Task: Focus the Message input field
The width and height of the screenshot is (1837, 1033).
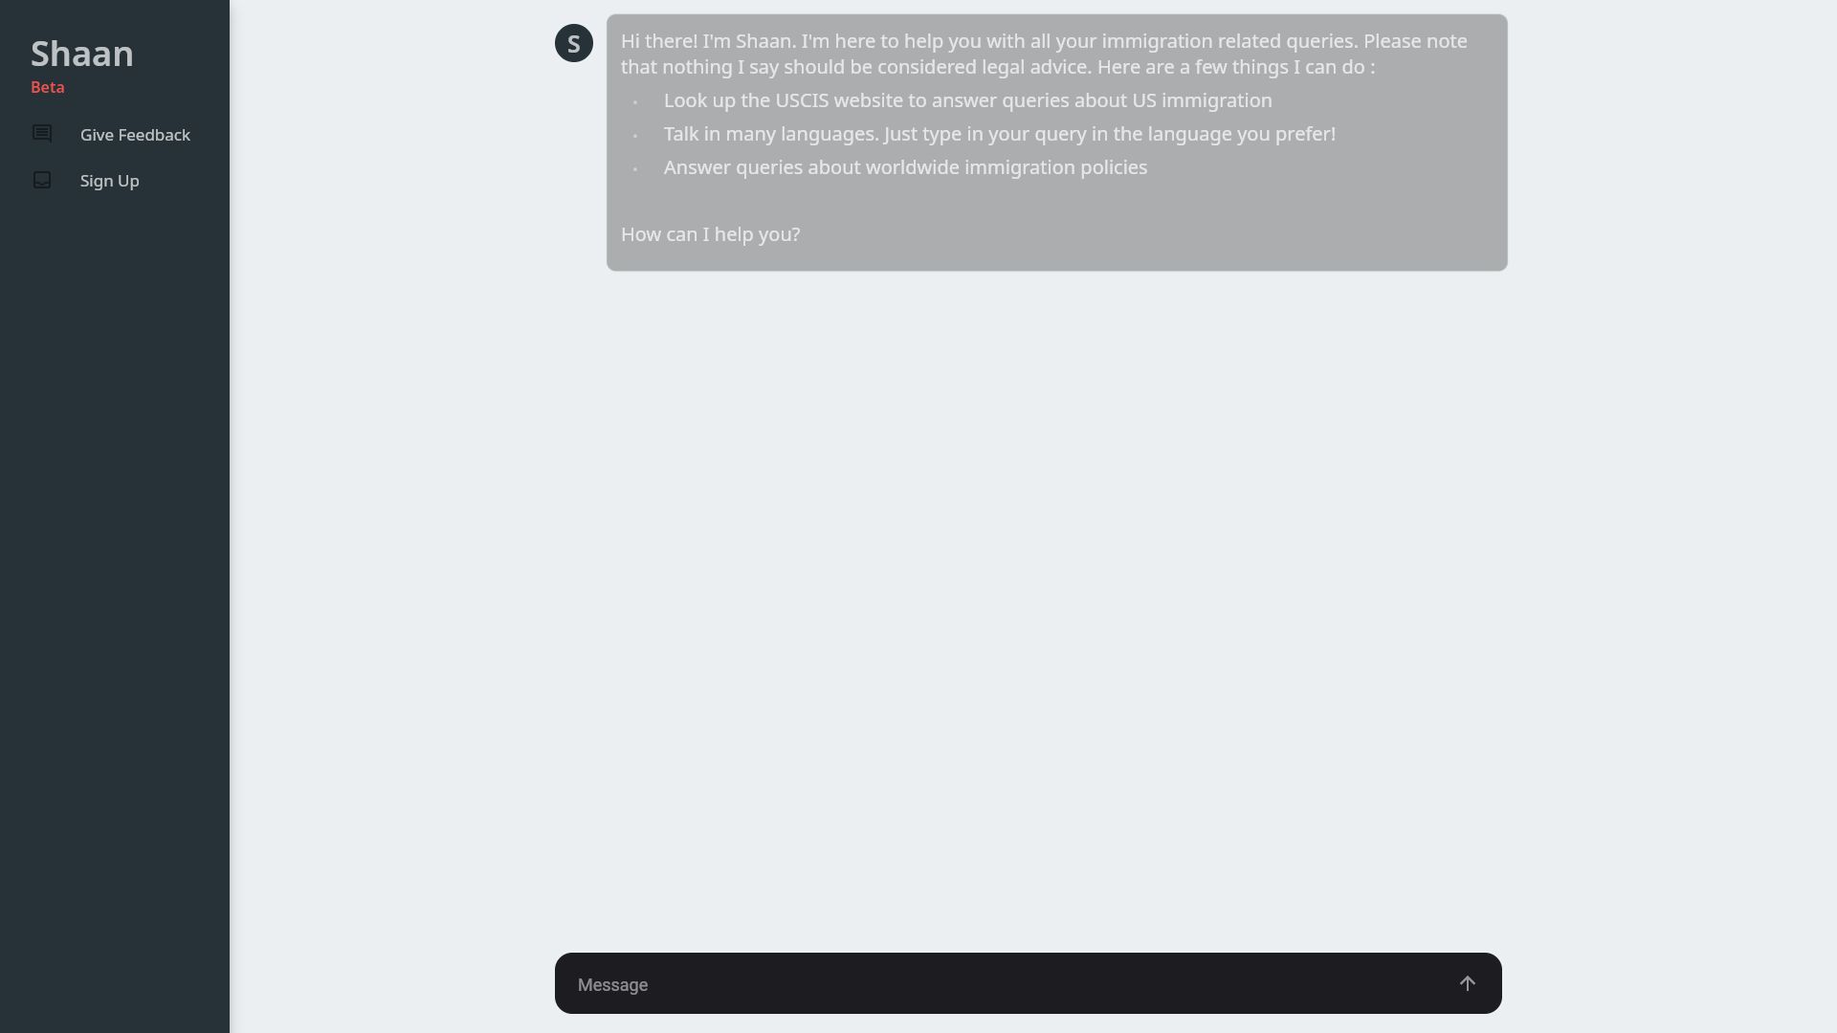Action: point(1005,984)
